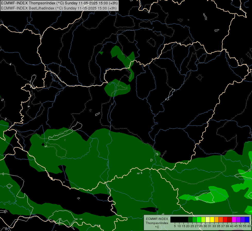Select the pale yellow 30–31 legend swatch

208,219
